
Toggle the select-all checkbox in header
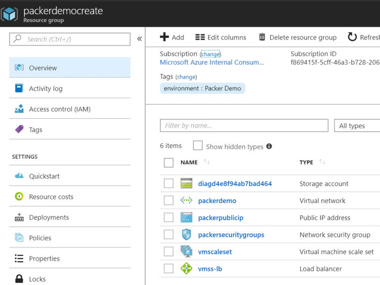click(168, 162)
